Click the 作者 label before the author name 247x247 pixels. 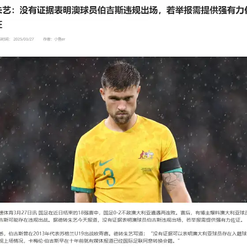(x=48, y=39)
